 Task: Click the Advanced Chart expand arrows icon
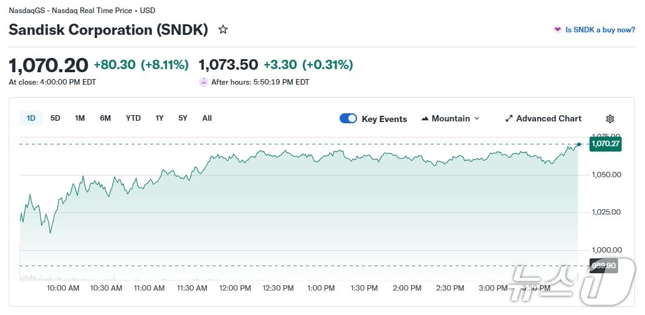pyautogui.click(x=509, y=118)
